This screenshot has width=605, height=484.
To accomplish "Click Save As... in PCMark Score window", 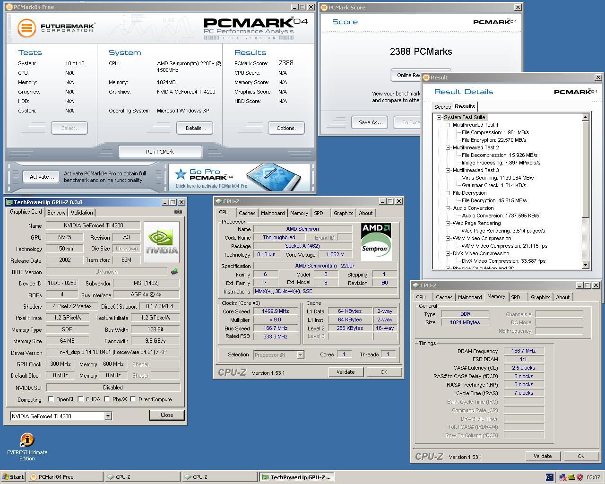I will click(x=370, y=122).
